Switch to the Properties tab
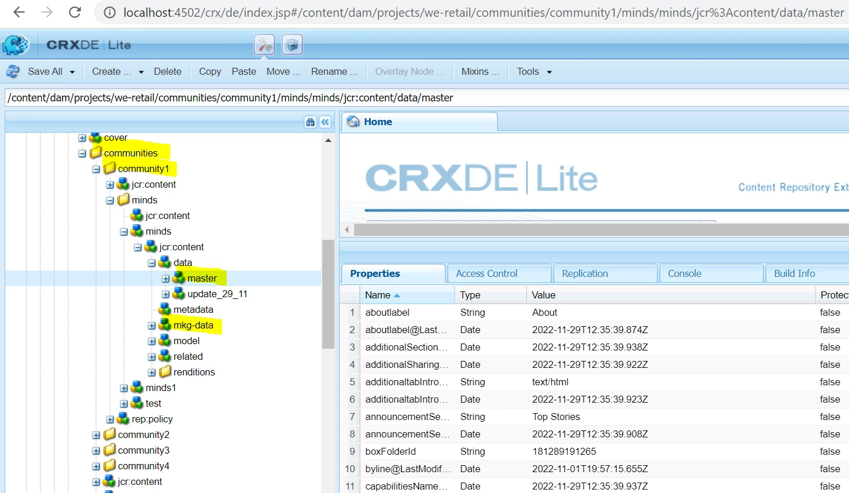This screenshot has width=849, height=493. (393, 273)
